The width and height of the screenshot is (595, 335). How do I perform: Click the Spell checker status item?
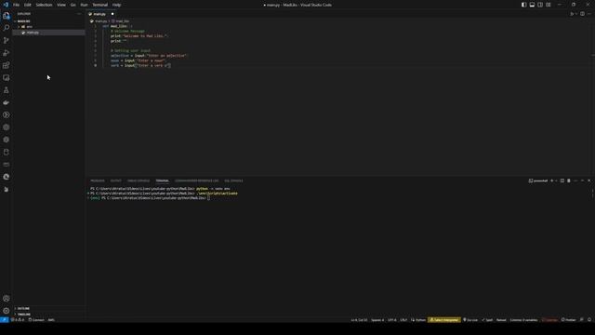487,320
